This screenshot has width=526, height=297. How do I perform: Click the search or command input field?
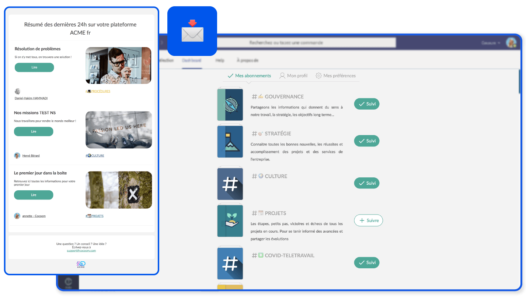[306, 43]
